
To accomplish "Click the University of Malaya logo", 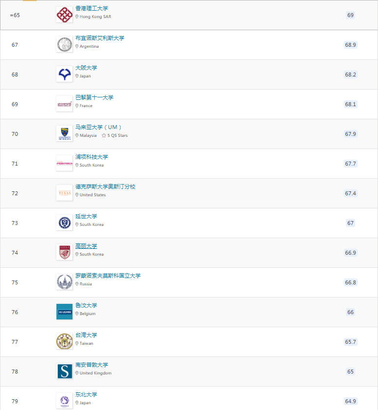I will tap(65, 133).
